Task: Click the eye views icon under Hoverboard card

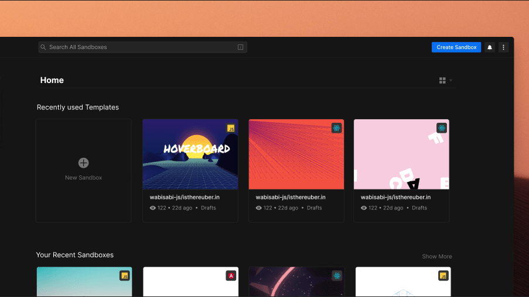Action: tap(153, 208)
